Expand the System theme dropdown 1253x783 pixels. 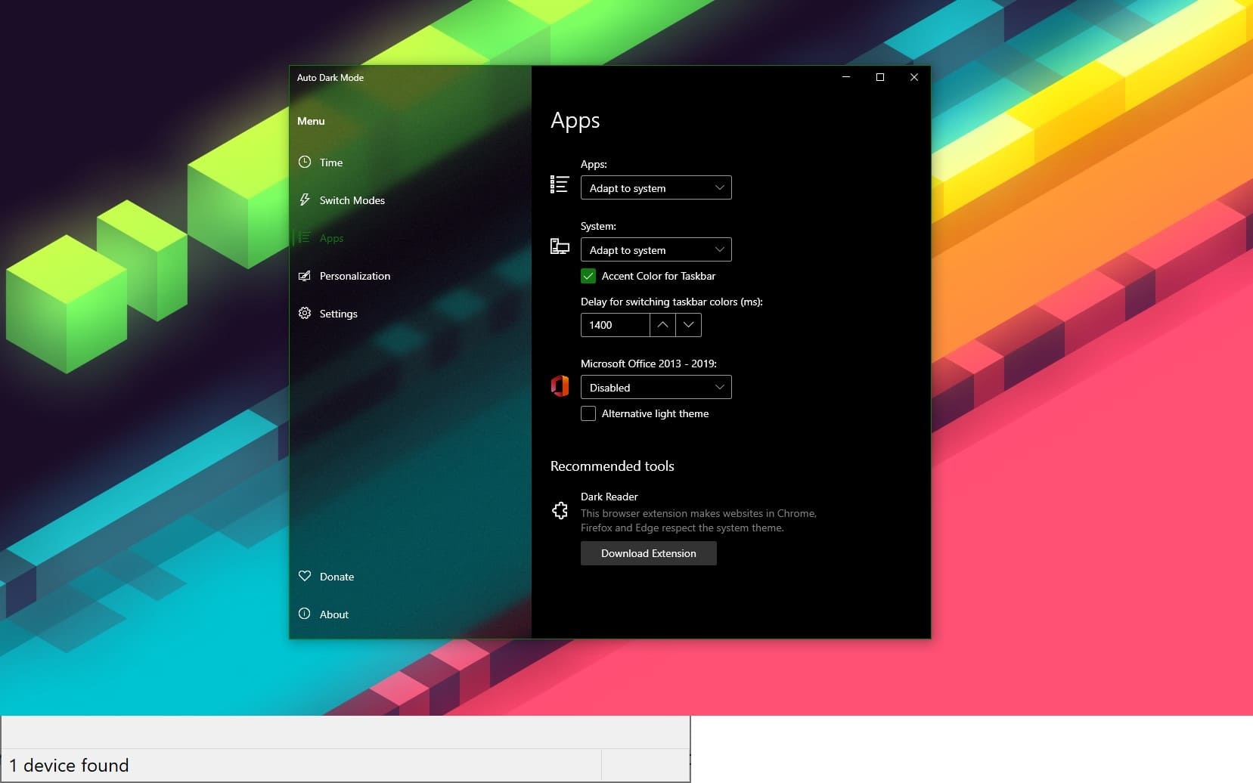tap(656, 250)
